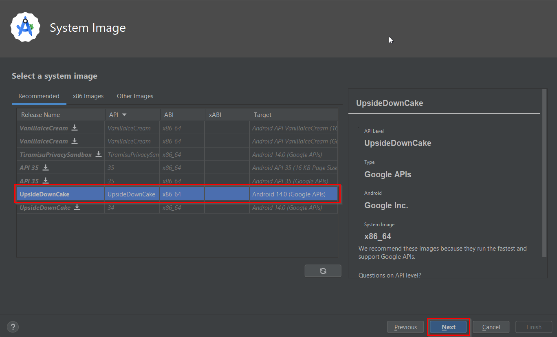The width and height of the screenshot is (557, 337).
Task: Click the 'UpsideDownCake' details panel heading
Action: [x=390, y=103]
